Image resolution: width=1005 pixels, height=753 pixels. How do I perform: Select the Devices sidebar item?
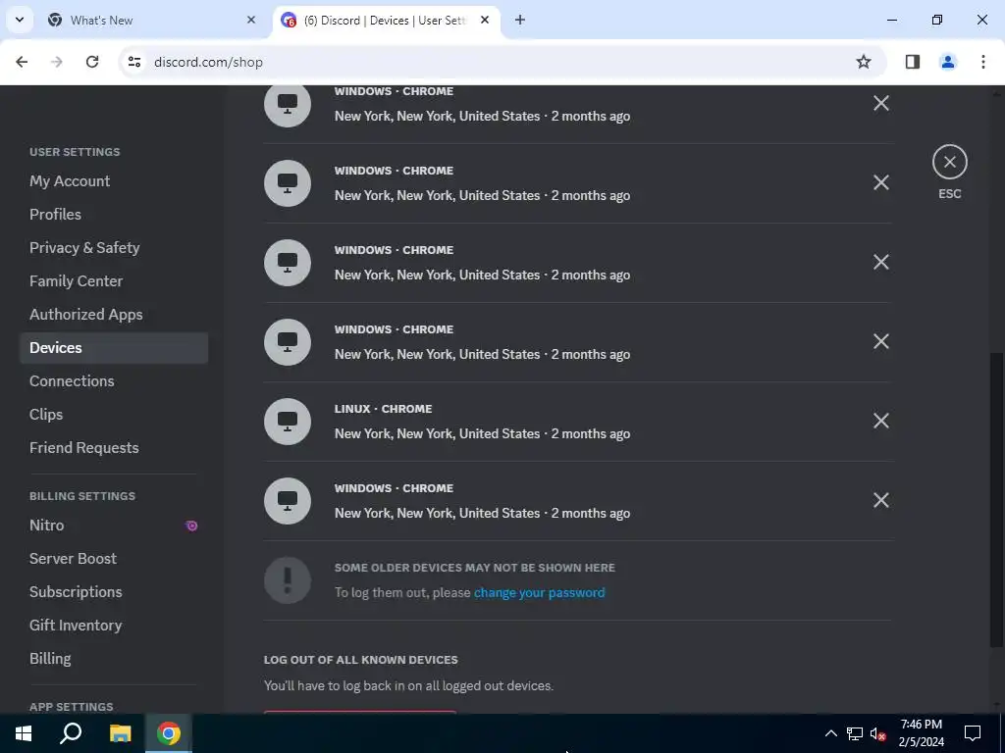(x=114, y=348)
